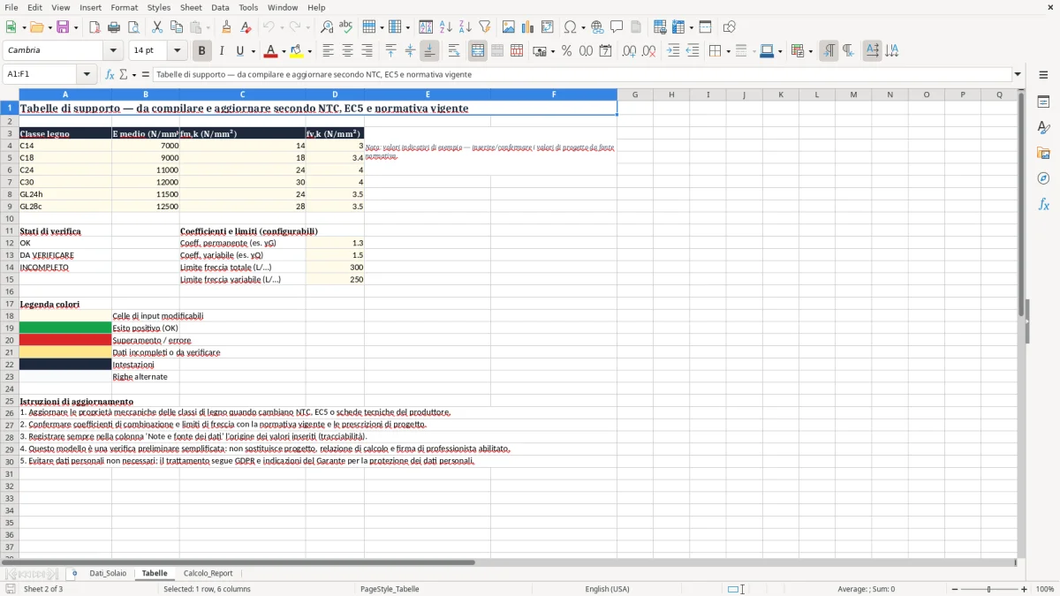Viewport: 1060px width, 596px height.
Task: Click the Print icon
Action: coord(114,27)
